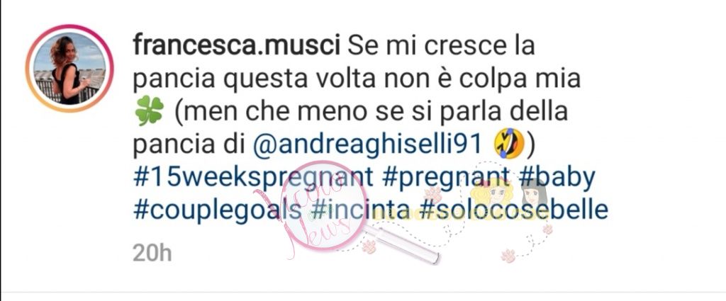Click the pink paw print below magnifier
The width and height of the screenshot is (726, 301).
click(369, 247)
